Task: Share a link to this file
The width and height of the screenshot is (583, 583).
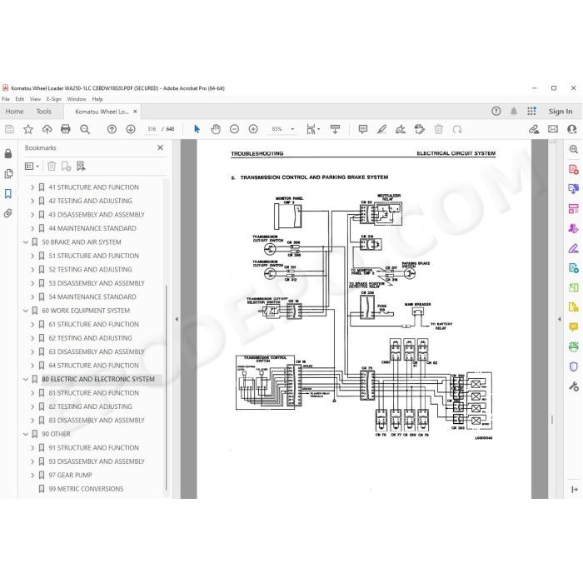Action: pyautogui.click(x=534, y=129)
